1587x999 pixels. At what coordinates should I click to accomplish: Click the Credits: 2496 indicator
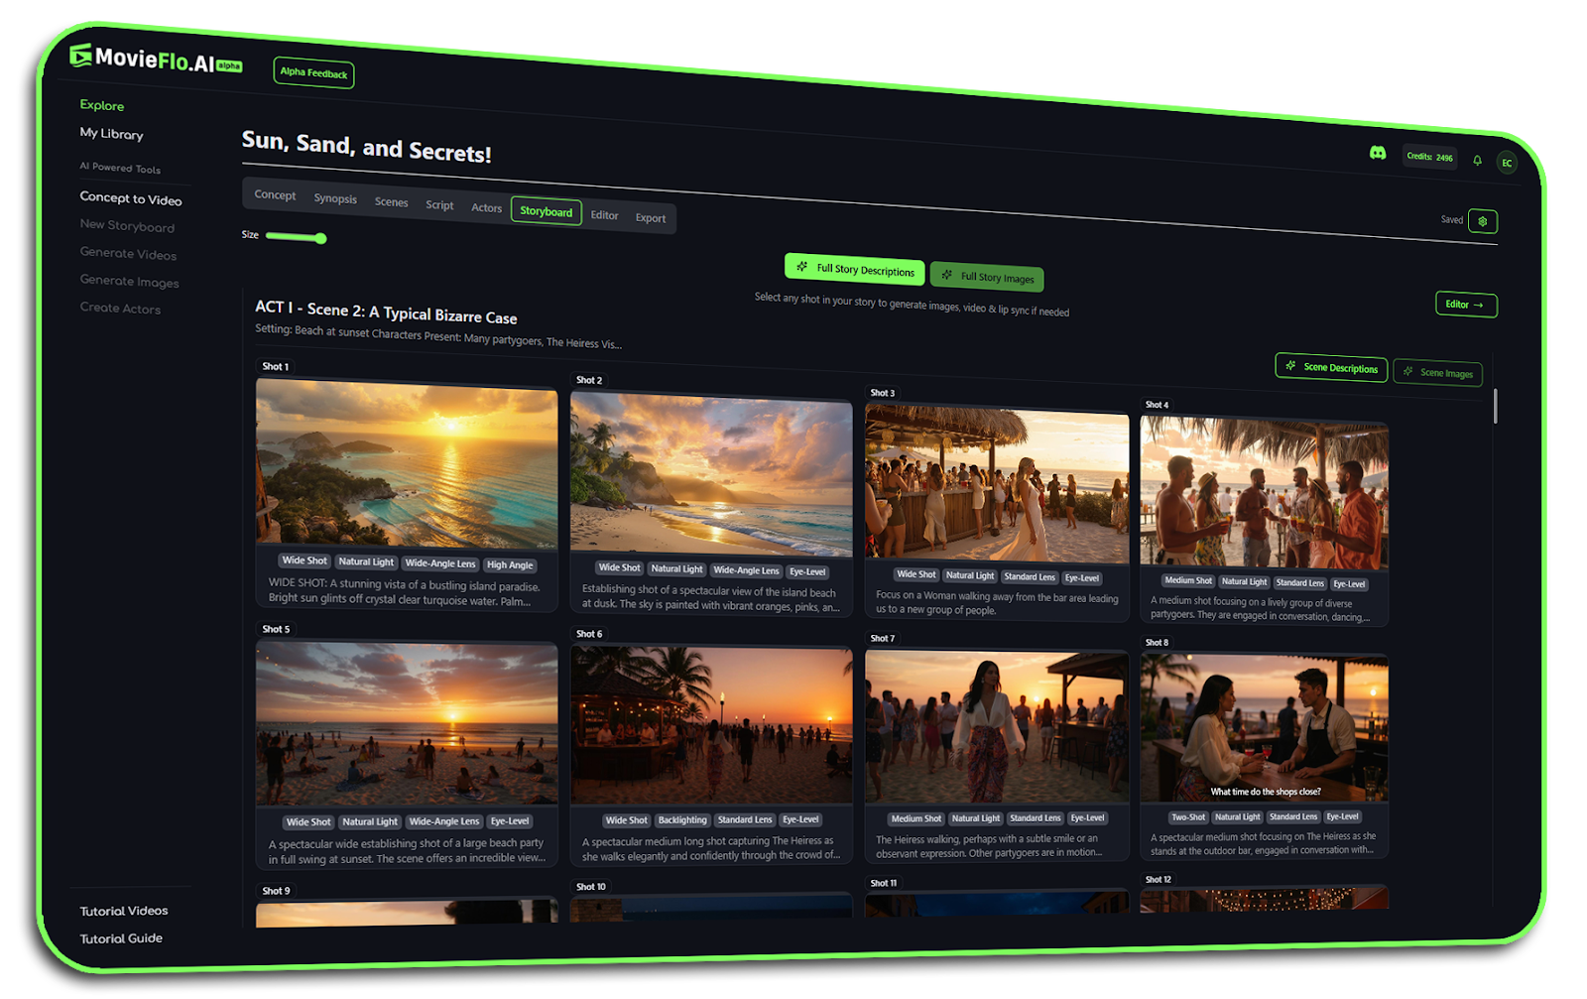pos(1429,157)
